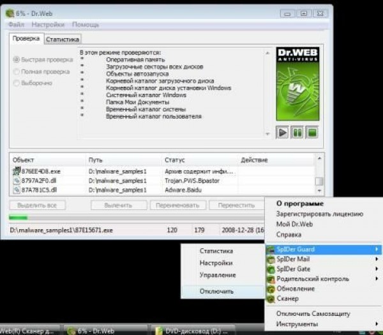The height and width of the screenshot is (335, 383).
Task: Click the Вылечить button
Action: click(119, 205)
